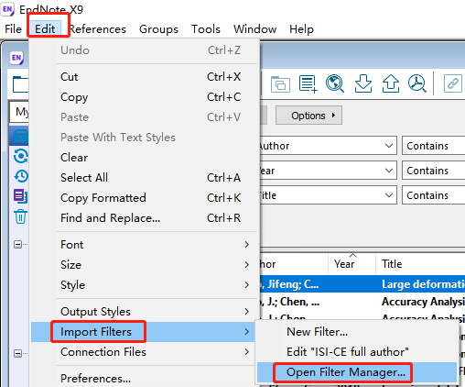
Task: Choose New Filter submenu entry
Action: pyautogui.click(x=356, y=332)
